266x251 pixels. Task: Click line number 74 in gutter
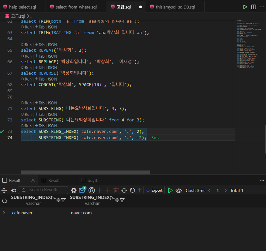tap(10, 137)
